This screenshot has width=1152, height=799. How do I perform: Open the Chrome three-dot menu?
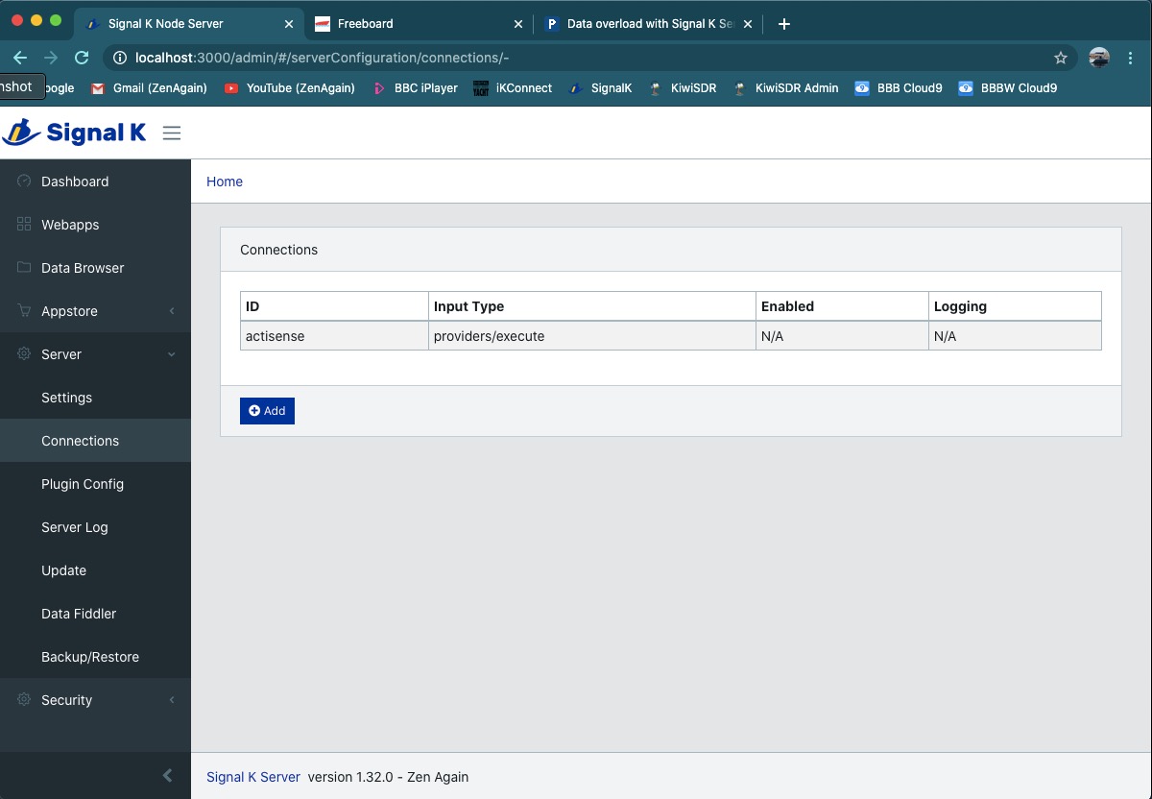click(x=1131, y=58)
